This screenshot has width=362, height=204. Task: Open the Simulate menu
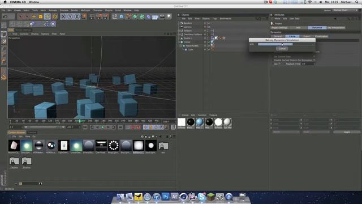tap(64, 10)
